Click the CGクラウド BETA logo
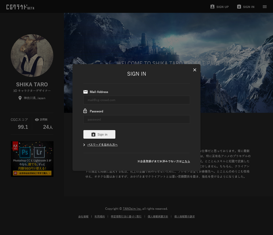The width and height of the screenshot is (273, 235). coord(20,7)
